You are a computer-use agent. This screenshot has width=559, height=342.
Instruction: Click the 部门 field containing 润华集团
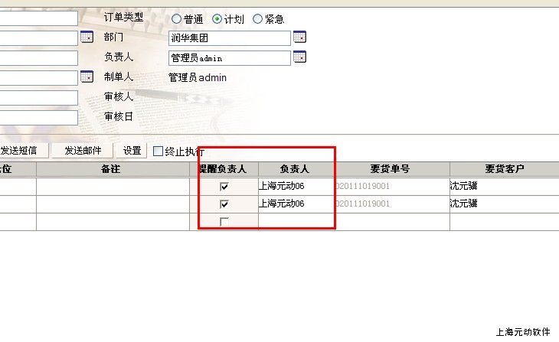coord(229,37)
